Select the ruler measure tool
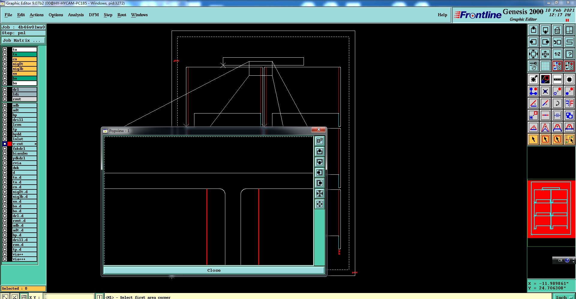Screen dimensions: 576x299 557,79
